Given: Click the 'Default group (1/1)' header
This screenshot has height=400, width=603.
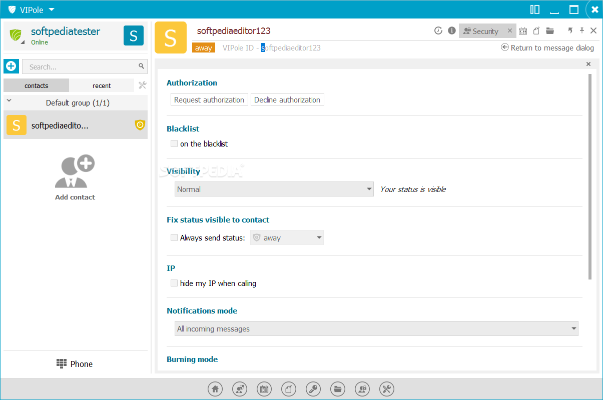Looking at the screenshot, I should [x=76, y=102].
